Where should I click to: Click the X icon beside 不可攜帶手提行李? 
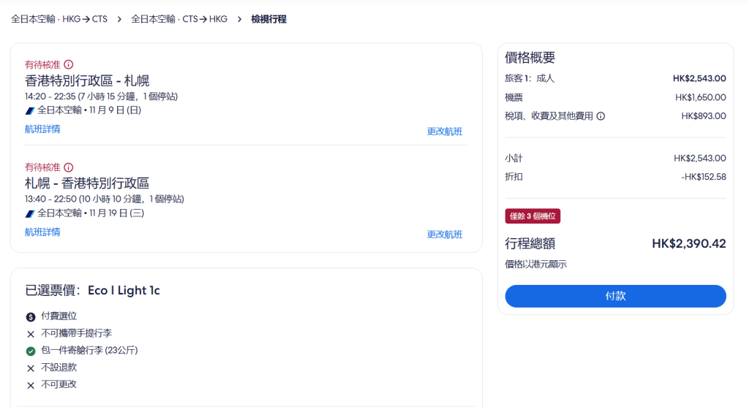[x=31, y=334]
